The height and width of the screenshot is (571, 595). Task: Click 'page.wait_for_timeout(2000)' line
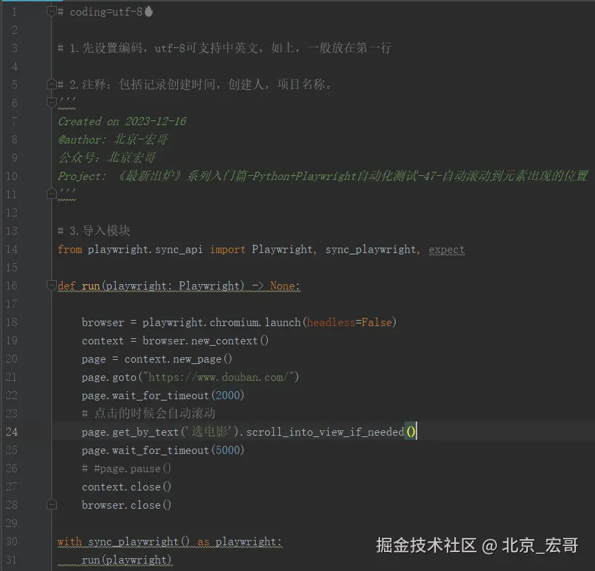163,395
